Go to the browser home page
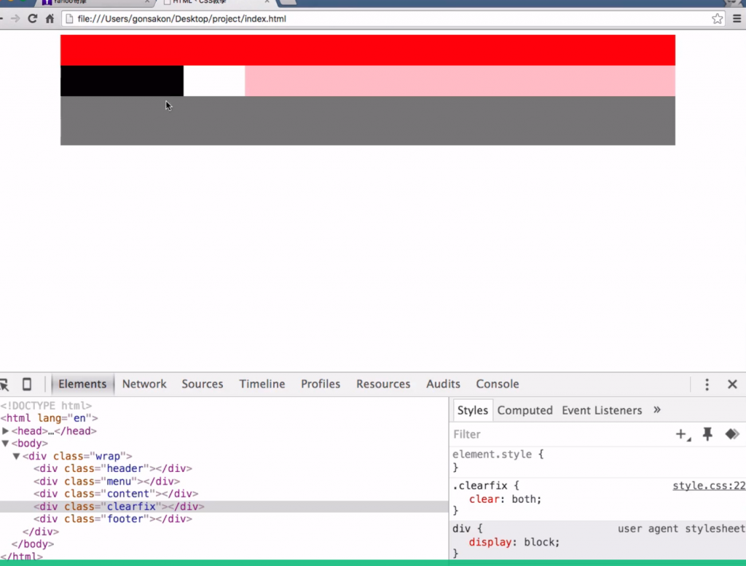746x566 pixels. [x=50, y=18]
